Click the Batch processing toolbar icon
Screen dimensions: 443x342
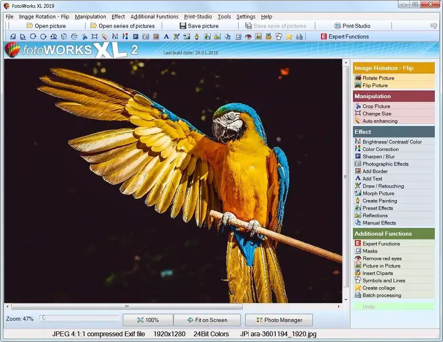(x=299, y=36)
